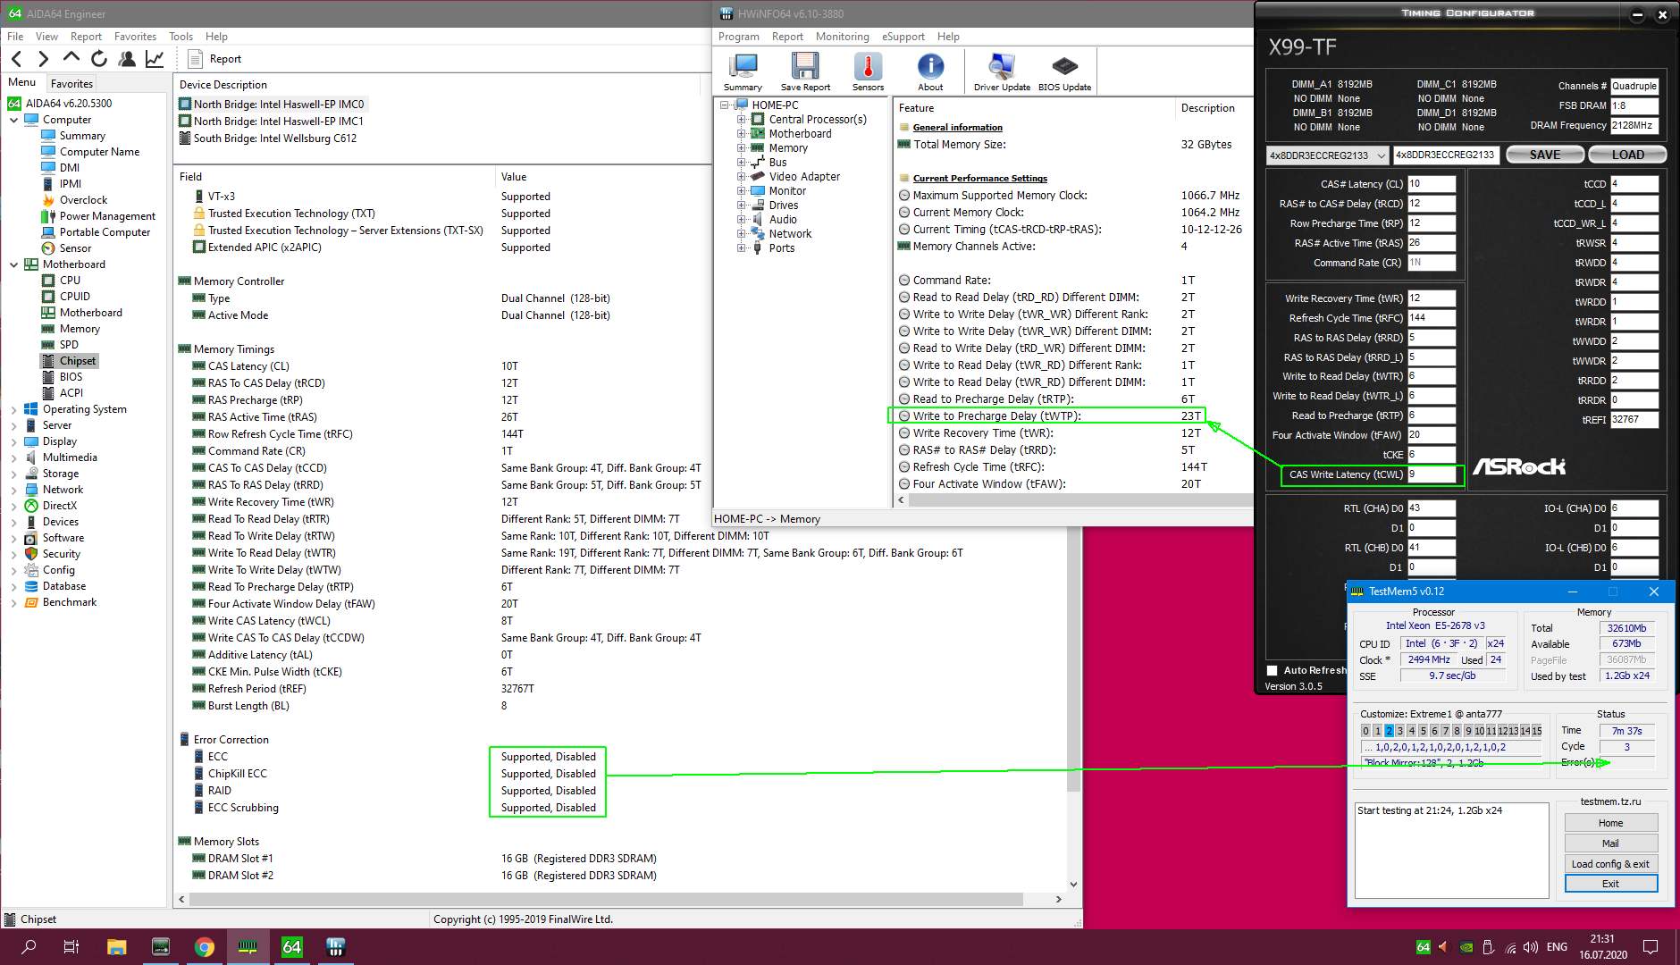
Task: Open HWiNFO eSupport menu
Action: (x=903, y=37)
